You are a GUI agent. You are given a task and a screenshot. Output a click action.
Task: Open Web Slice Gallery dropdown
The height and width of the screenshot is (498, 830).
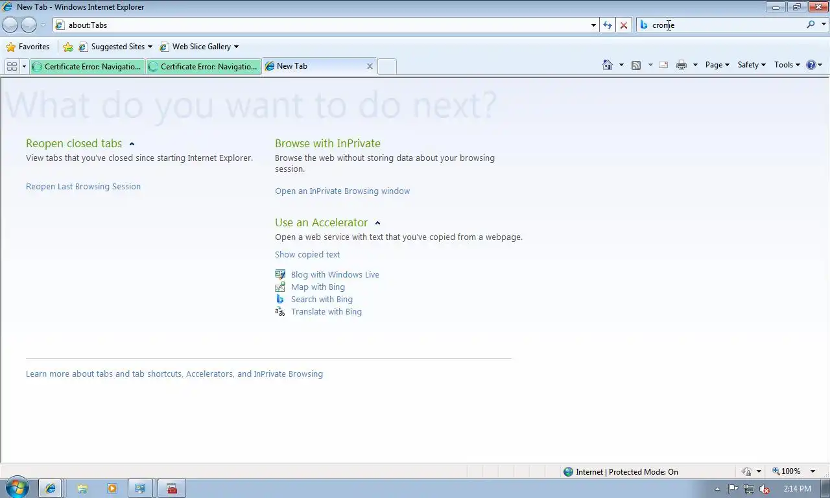199,47
